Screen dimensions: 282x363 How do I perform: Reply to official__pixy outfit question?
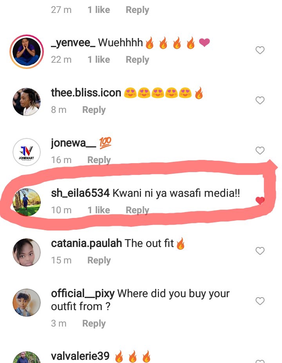[x=94, y=324]
